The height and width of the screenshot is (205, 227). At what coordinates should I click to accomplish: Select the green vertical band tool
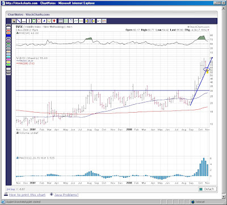66,21
